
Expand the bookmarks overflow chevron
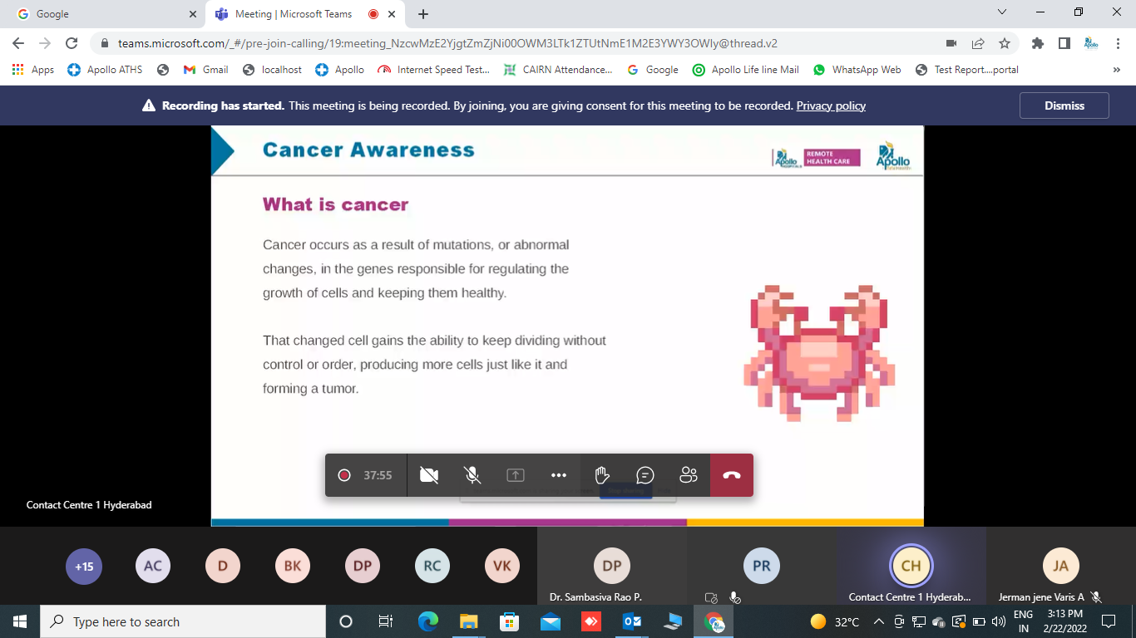pos(1116,70)
